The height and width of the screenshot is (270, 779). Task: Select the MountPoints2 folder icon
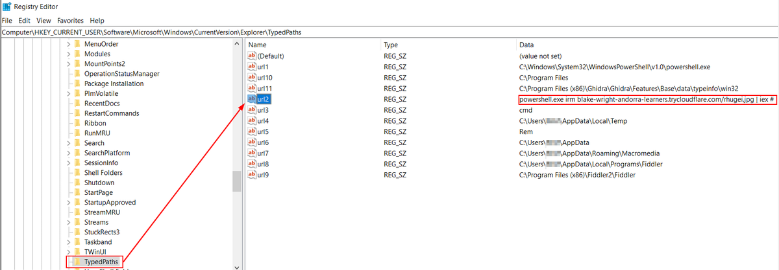[78, 63]
